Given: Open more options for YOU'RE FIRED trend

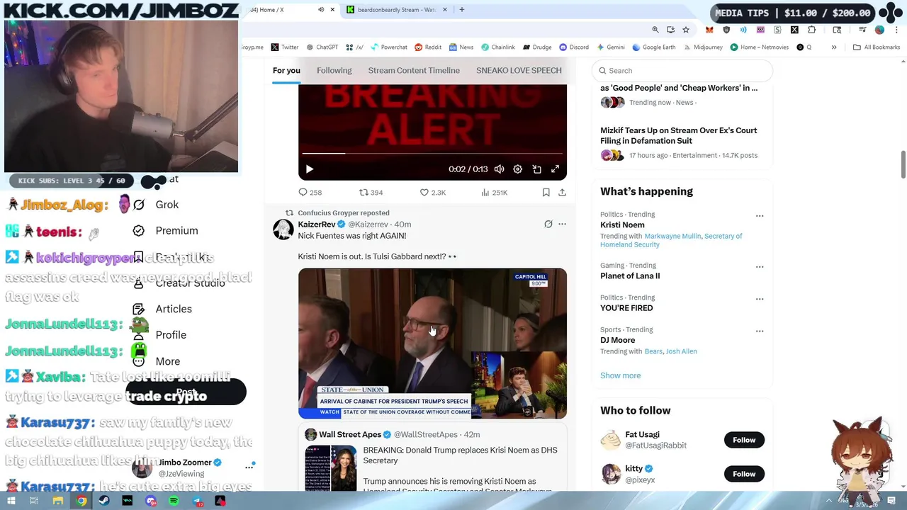Looking at the screenshot, I should [760, 299].
